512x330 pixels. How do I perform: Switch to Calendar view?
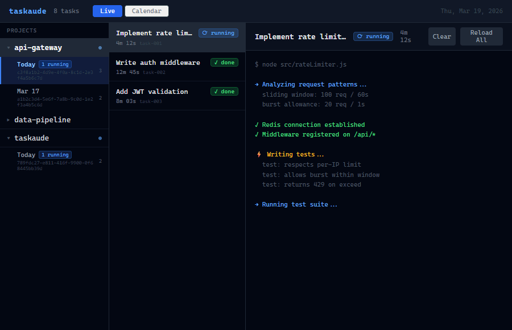click(147, 11)
